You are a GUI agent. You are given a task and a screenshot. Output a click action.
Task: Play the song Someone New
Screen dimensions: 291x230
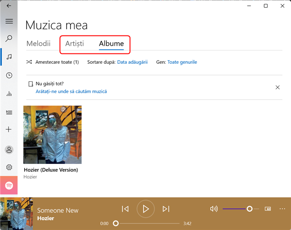click(x=145, y=209)
